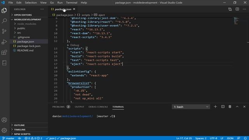This screenshot has height=140, width=249.
Task: Expand the Timeline section
Action: coord(29,129)
